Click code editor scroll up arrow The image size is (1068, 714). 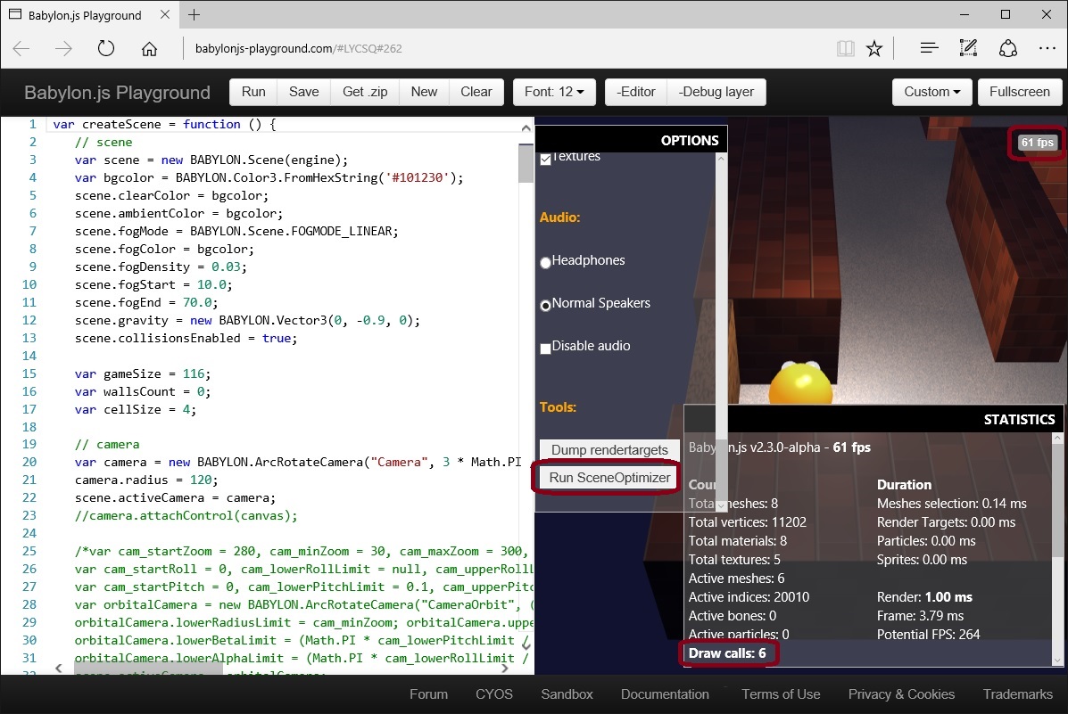[x=526, y=128]
